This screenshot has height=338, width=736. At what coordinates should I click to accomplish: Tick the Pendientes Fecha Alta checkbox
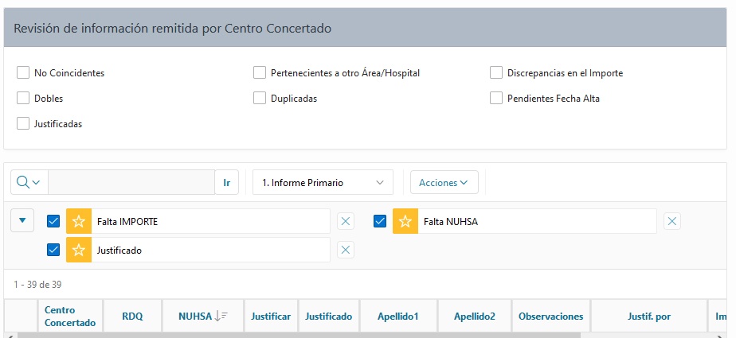tap(496, 99)
